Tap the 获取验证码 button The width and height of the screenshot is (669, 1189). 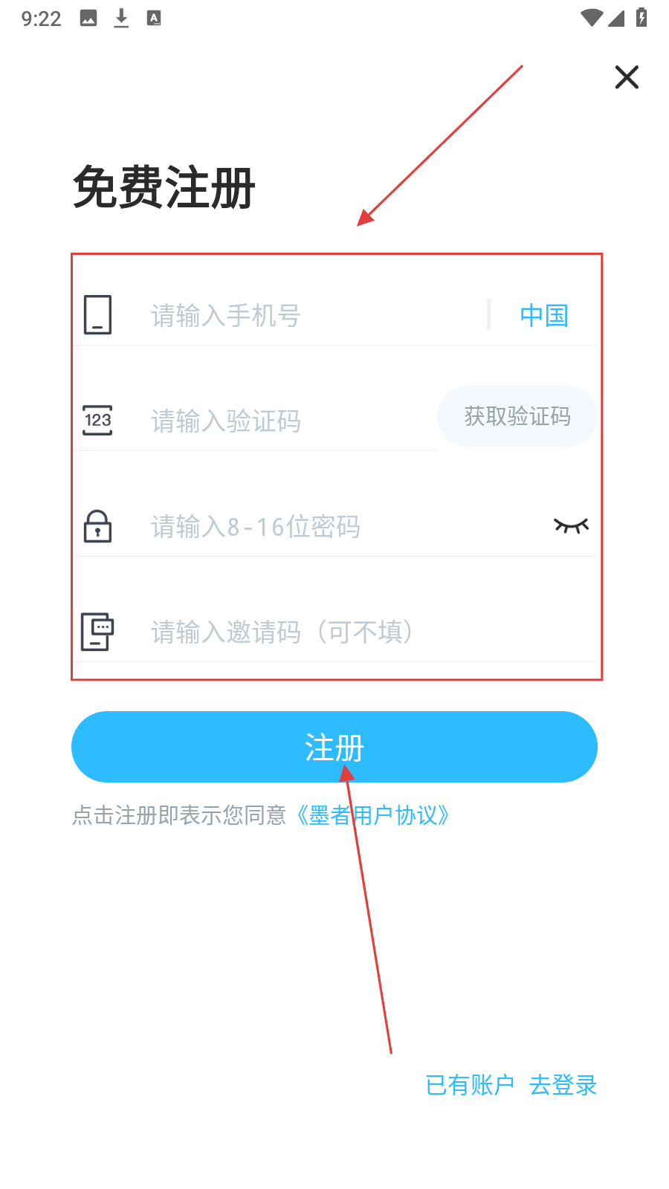pyautogui.click(x=517, y=416)
